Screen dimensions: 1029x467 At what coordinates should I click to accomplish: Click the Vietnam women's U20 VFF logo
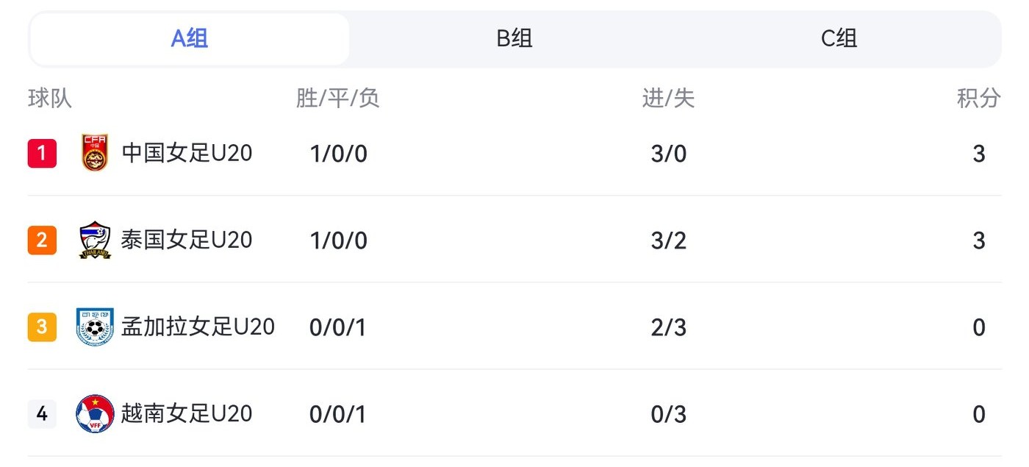95,413
